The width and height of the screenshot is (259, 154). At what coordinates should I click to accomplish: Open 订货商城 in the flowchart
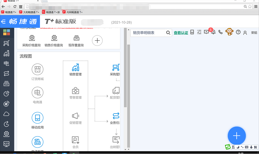pos(38,72)
